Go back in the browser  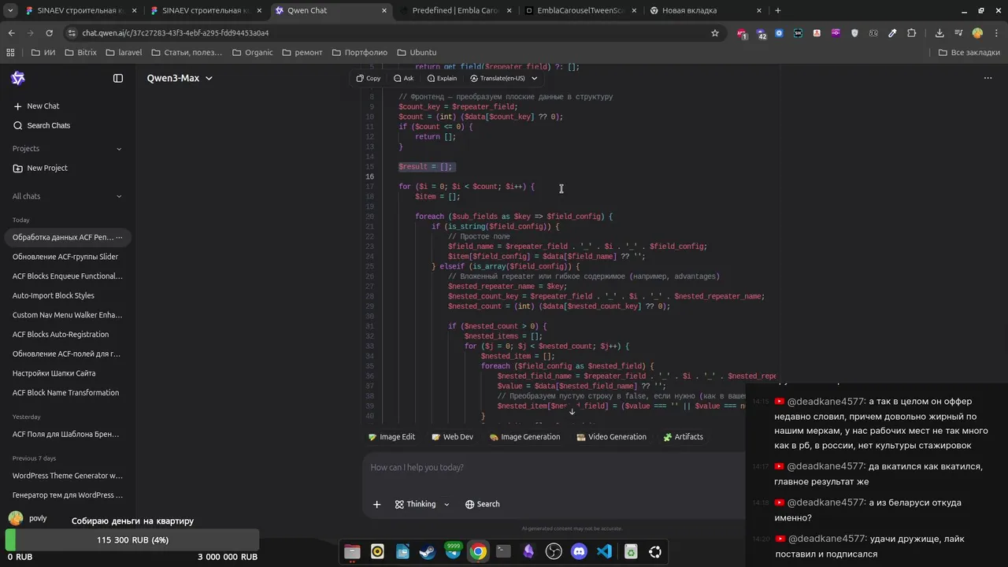click(11, 33)
